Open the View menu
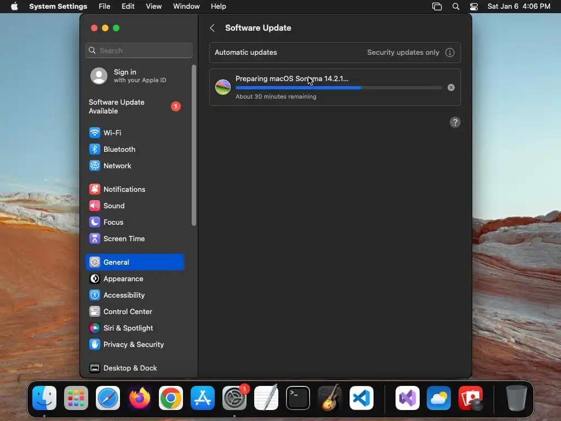 pyautogui.click(x=153, y=7)
